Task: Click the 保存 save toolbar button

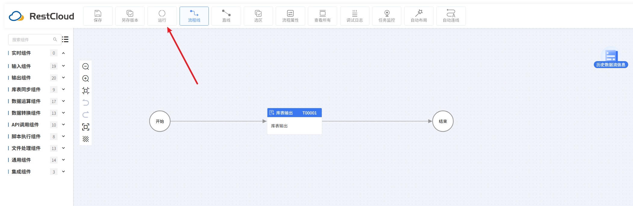Action: point(98,16)
